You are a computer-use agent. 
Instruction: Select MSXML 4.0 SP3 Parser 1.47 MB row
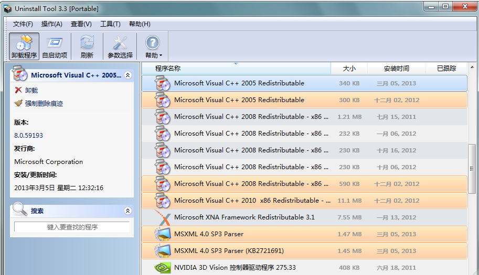pos(305,234)
